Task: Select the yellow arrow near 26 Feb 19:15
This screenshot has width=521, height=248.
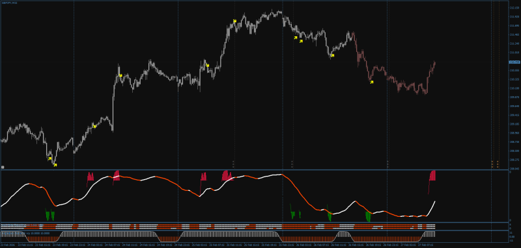Action: coord(372,82)
